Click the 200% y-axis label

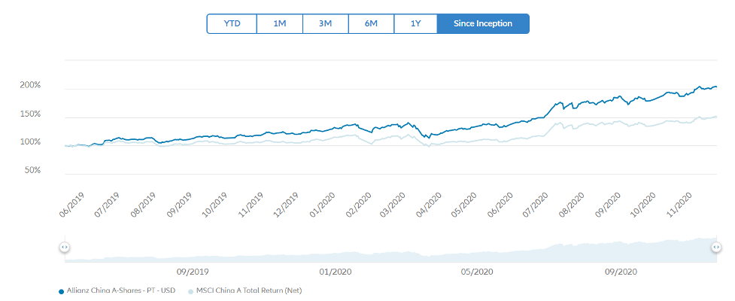point(30,86)
